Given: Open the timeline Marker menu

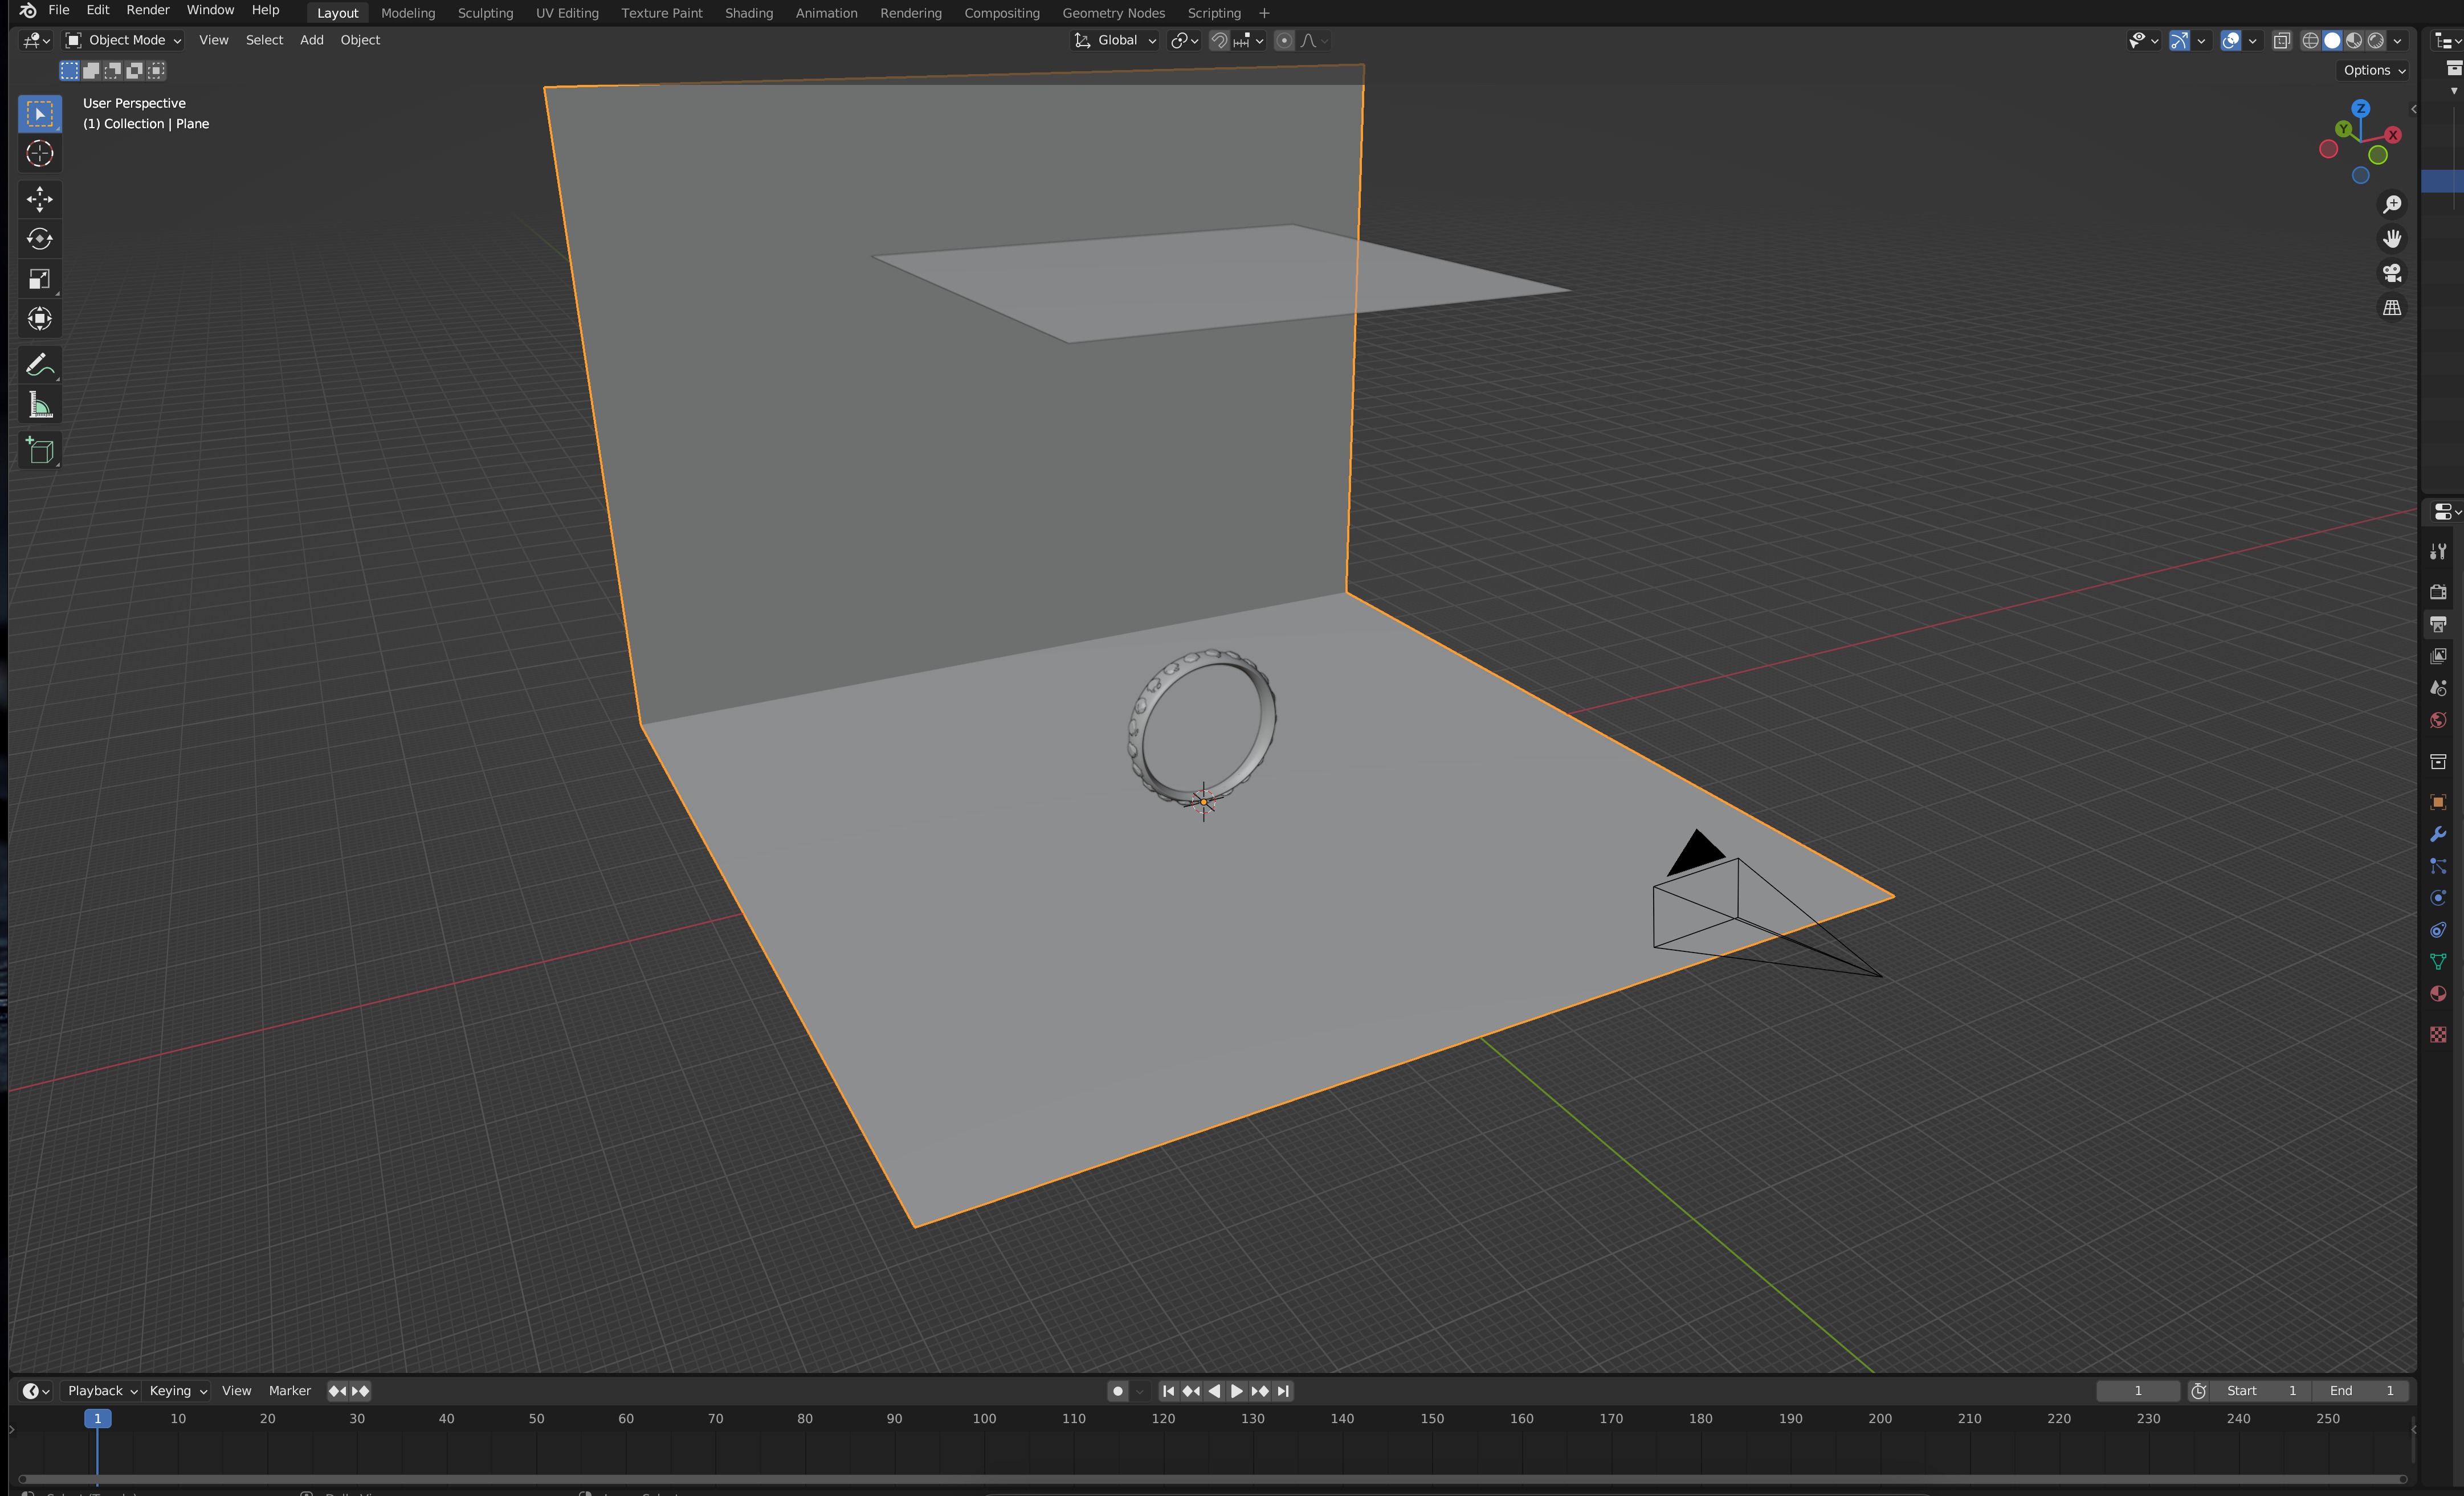Looking at the screenshot, I should (290, 1391).
